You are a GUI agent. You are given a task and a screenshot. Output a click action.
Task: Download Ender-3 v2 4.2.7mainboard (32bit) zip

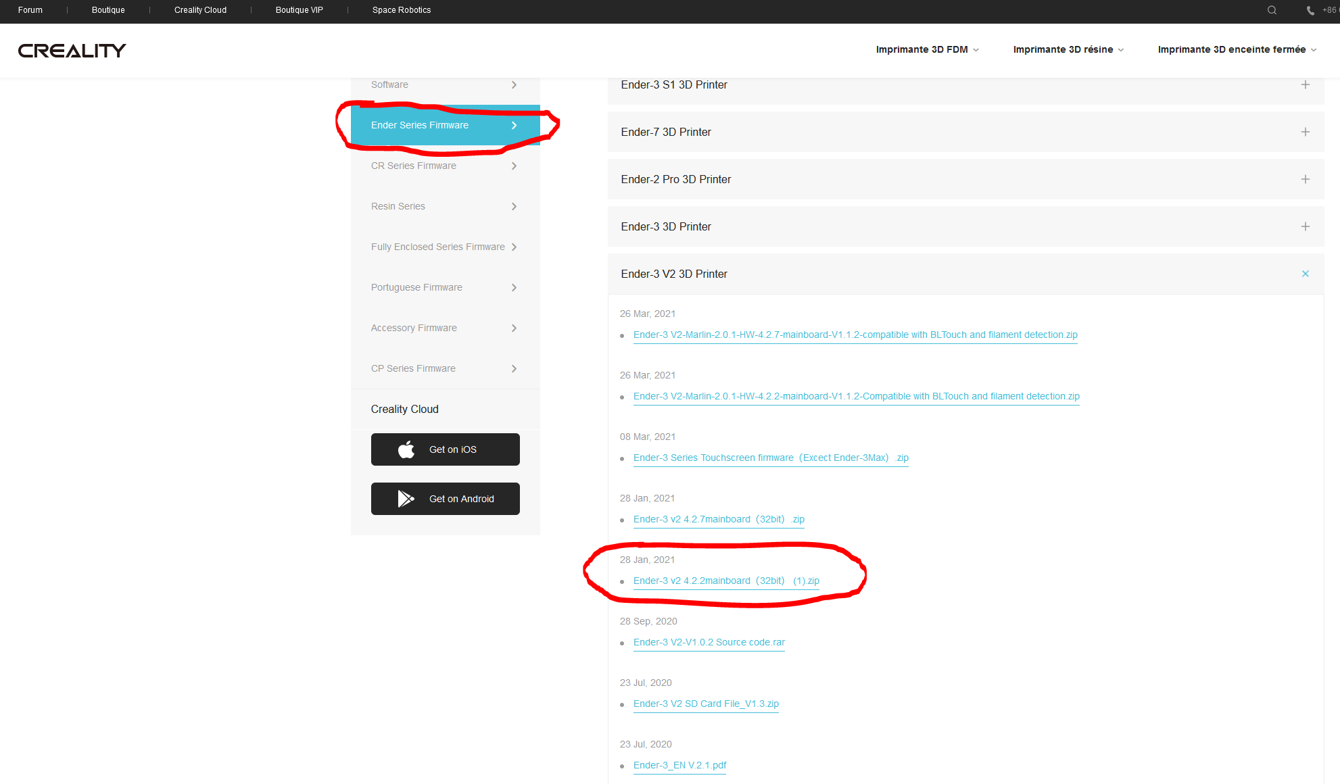coord(719,519)
